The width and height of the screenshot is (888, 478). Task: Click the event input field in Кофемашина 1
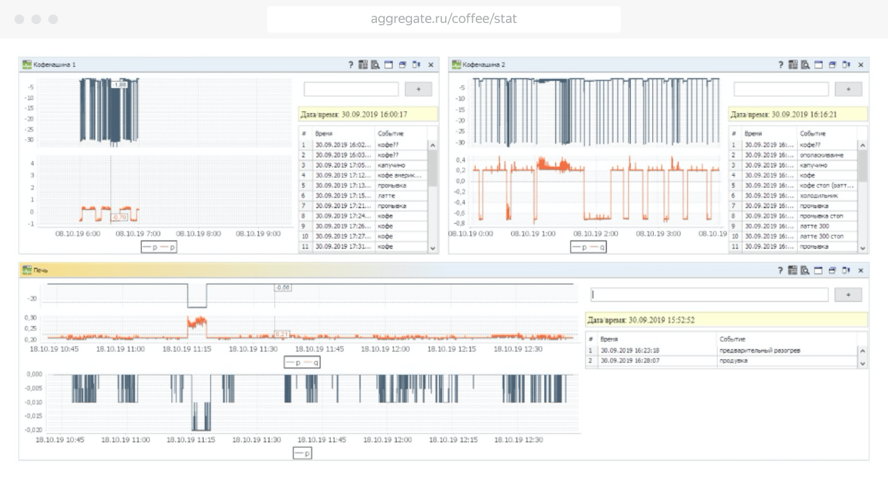[351, 89]
